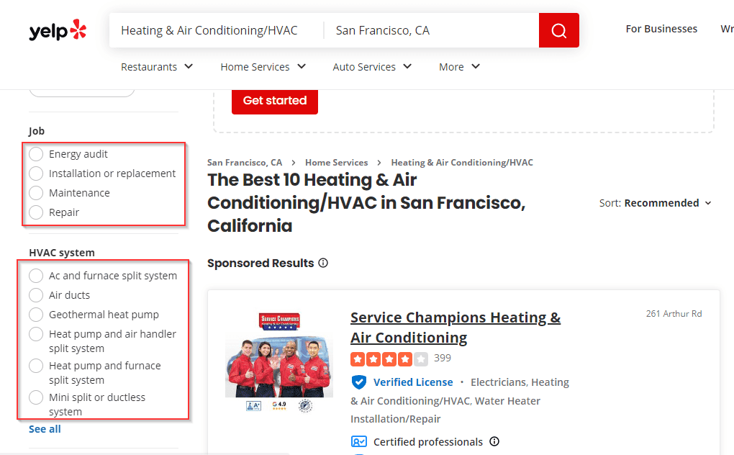The height and width of the screenshot is (455, 734).
Task: Select Air ducts option
Action: 36,295
